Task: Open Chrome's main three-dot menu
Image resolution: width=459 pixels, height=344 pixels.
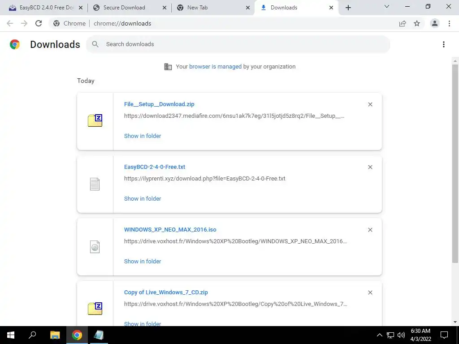Action: click(x=449, y=23)
